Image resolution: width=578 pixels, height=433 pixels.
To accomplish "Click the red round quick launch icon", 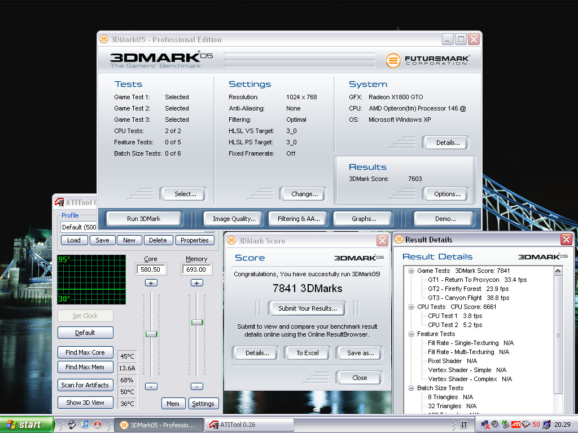I will (98, 425).
